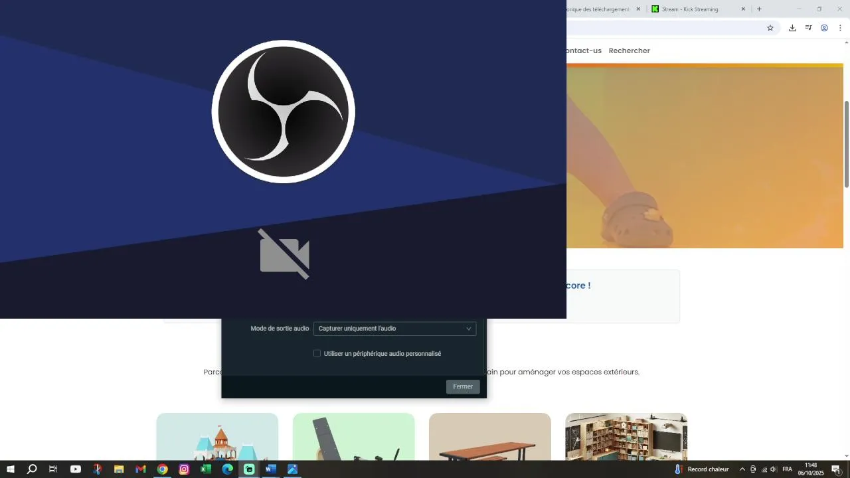Open Word from the taskbar
This screenshot has height=478, width=850.
tap(270, 469)
